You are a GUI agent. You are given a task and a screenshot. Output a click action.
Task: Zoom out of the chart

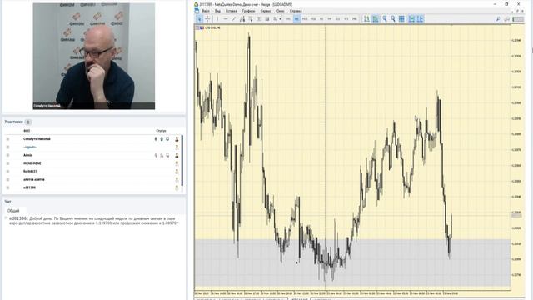click(x=393, y=19)
